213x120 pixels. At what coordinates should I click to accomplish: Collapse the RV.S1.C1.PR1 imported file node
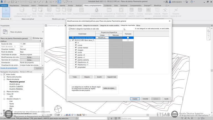pos(70,40)
